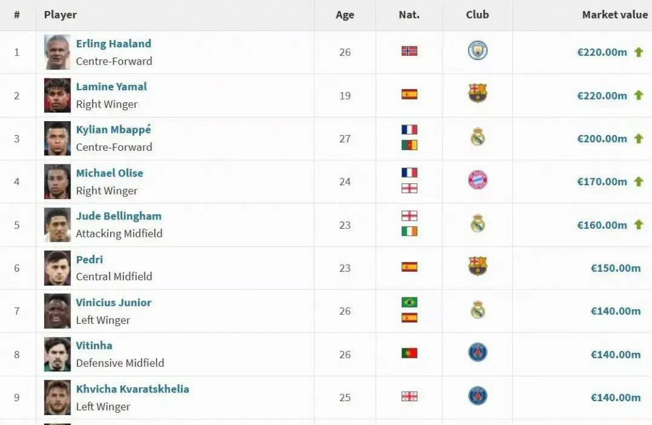Click the Player column header

tap(61, 15)
